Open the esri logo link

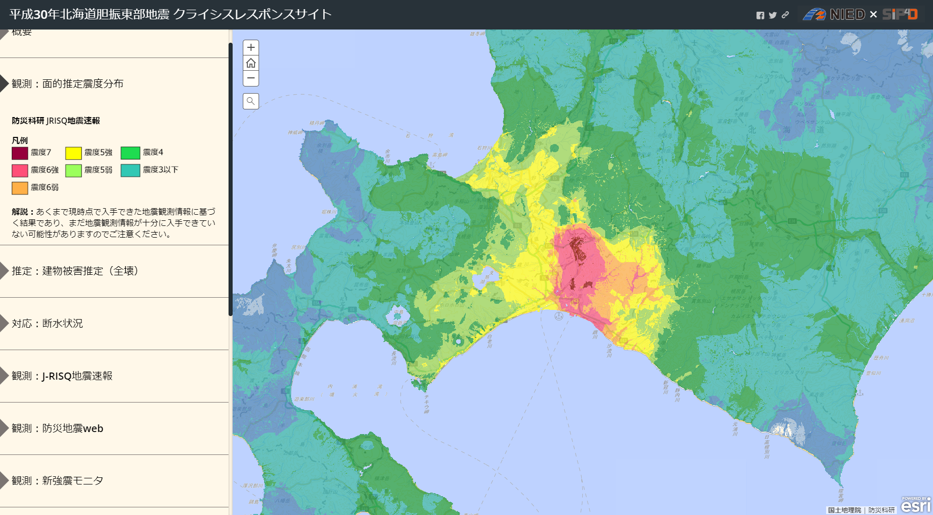(915, 506)
